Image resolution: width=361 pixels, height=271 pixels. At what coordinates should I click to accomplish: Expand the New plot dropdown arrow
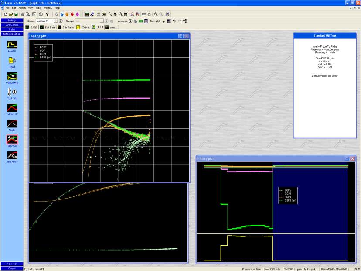click(x=163, y=21)
